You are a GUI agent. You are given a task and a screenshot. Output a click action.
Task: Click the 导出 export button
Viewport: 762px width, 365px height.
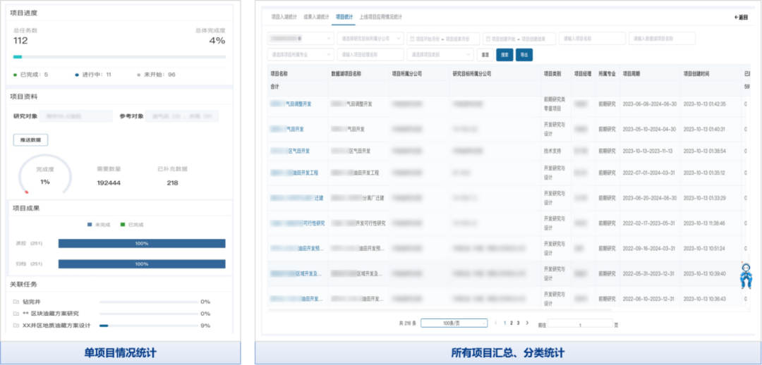pos(524,54)
